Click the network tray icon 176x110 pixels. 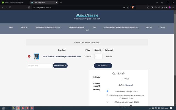(156, 108)
